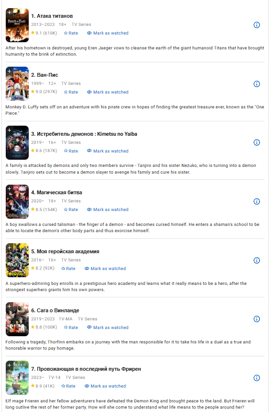Add Моя геройская академия via plus badge
This screenshot has width=274, height=412.
(9, 247)
